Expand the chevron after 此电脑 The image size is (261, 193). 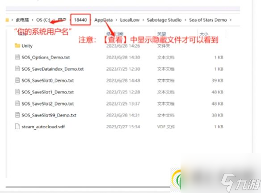33,20
